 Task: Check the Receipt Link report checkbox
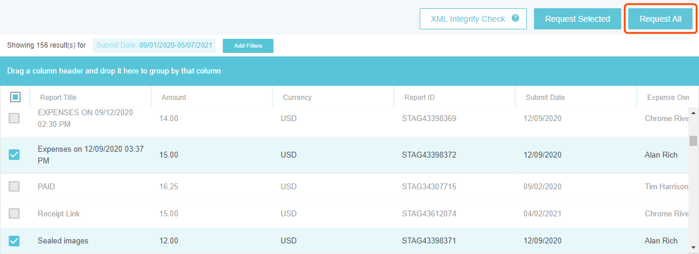[x=14, y=213]
